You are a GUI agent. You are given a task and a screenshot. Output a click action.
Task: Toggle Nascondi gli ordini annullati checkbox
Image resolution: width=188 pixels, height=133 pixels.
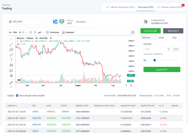(17, 96)
